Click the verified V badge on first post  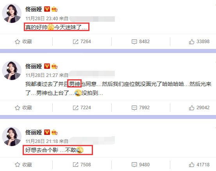(47, 9)
